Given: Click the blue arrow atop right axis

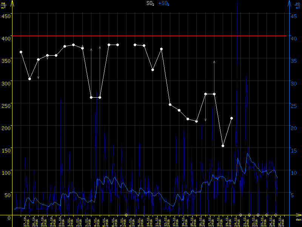Looking at the screenshot, I should click(290, 4).
